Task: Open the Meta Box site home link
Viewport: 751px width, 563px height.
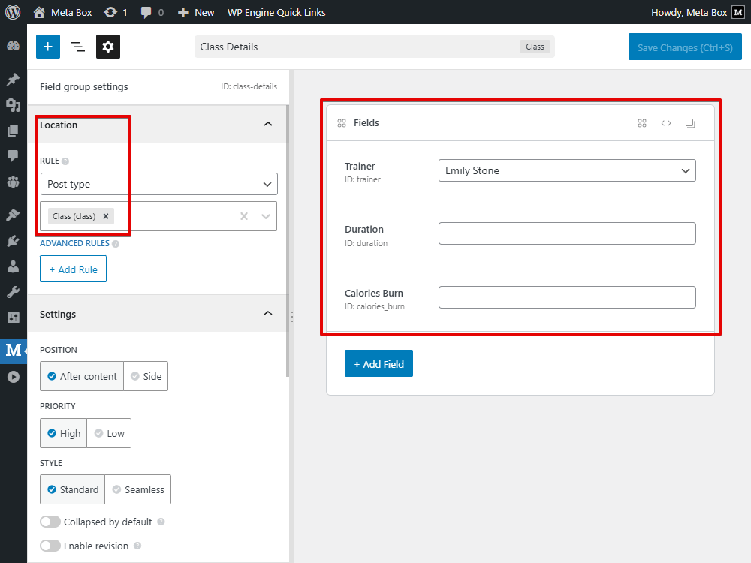Action: click(62, 12)
